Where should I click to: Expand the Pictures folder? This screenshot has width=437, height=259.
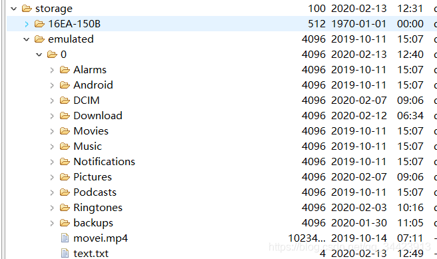click(52, 177)
